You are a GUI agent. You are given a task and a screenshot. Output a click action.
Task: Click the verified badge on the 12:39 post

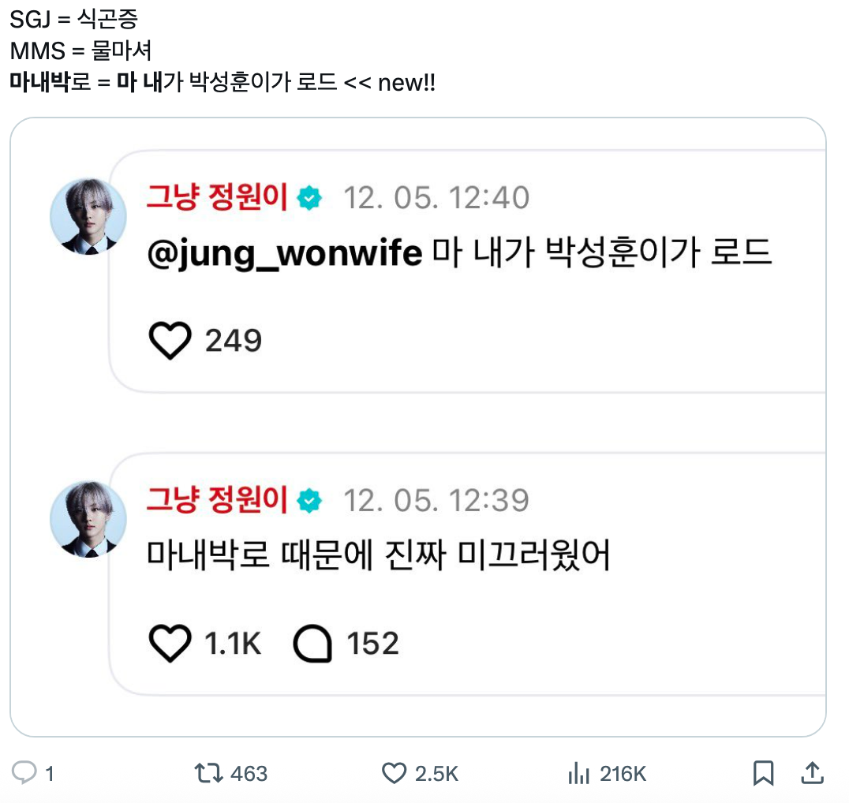(x=309, y=500)
